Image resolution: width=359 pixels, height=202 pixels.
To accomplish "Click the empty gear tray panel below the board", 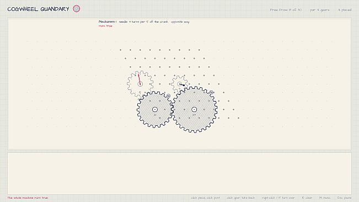I will pyautogui.click(x=180, y=173).
